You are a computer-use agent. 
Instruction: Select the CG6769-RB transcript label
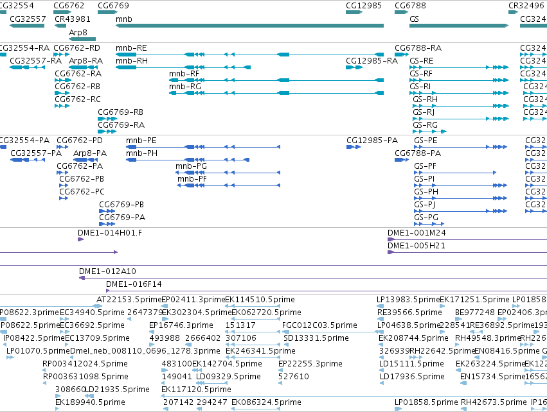pyautogui.click(x=121, y=112)
